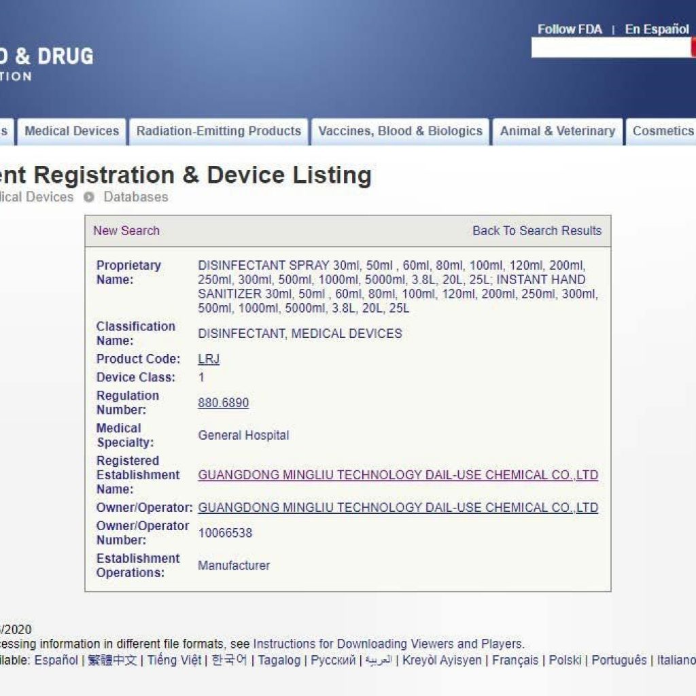Image resolution: width=696 pixels, height=696 pixels.
Task: Go to Databases breadcrumb link
Action: pos(135,197)
